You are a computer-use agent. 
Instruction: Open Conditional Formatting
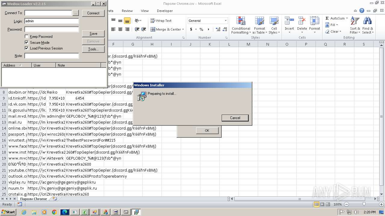(241, 25)
